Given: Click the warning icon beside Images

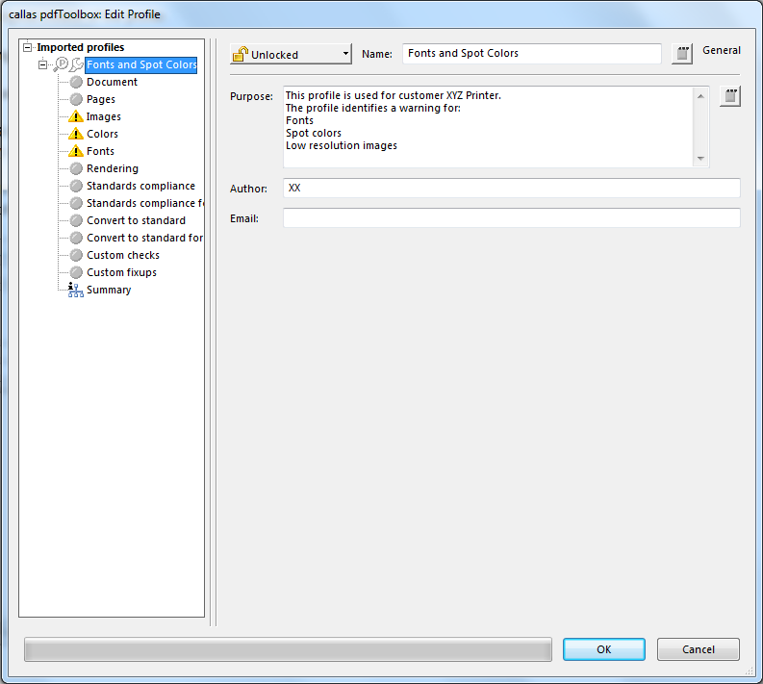Looking at the screenshot, I should coord(76,116).
